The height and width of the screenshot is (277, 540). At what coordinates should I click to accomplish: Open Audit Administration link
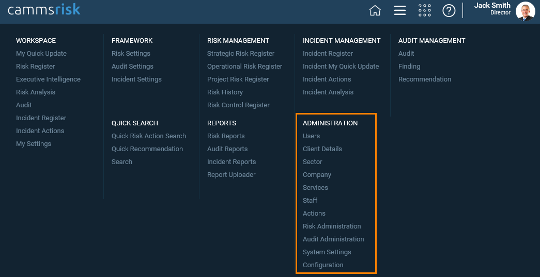coord(333,239)
